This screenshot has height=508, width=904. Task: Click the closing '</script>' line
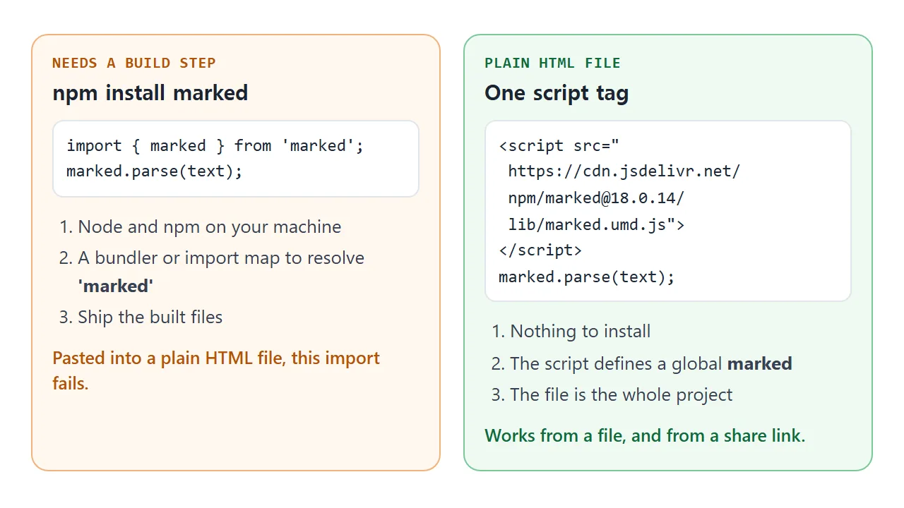(540, 250)
